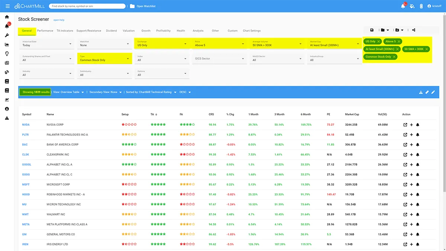The height and width of the screenshot is (251, 446).
Task: Click the battery-shaped icon in top bar
Action: (421, 6)
